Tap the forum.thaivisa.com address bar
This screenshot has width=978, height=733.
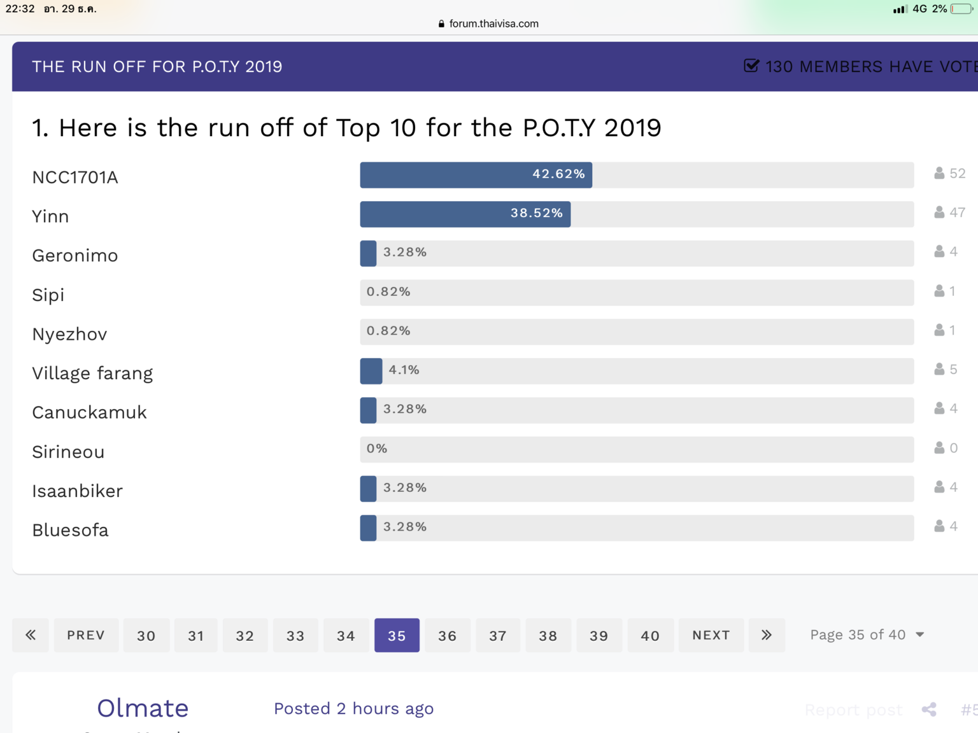[488, 24]
